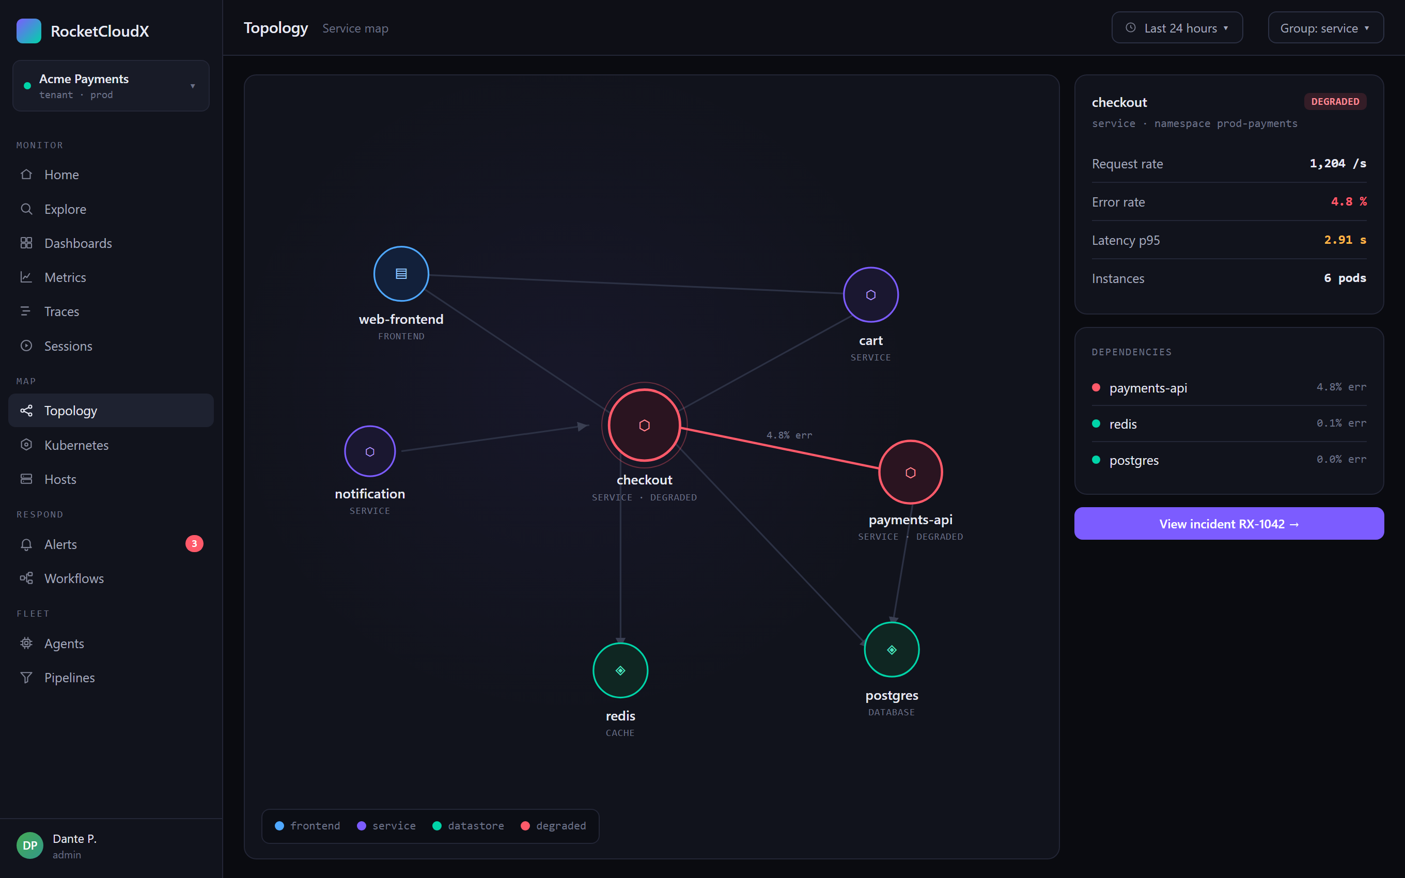The width and height of the screenshot is (1405, 878).
Task: Click the frontend legend dot
Action: (279, 826)
